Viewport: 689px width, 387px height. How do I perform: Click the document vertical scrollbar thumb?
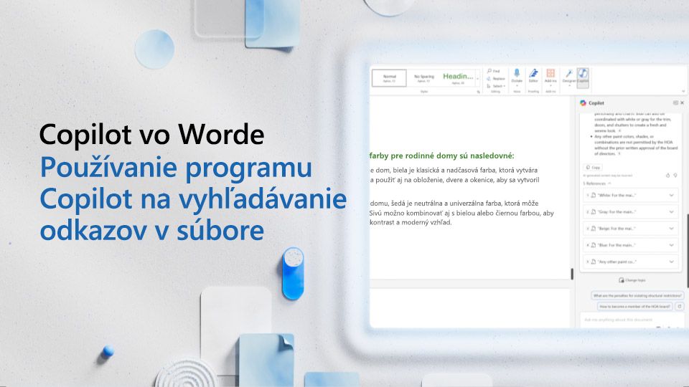coord(572,274)
